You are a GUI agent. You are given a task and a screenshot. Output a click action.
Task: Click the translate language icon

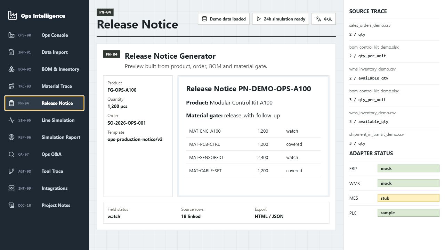(318, 19)
